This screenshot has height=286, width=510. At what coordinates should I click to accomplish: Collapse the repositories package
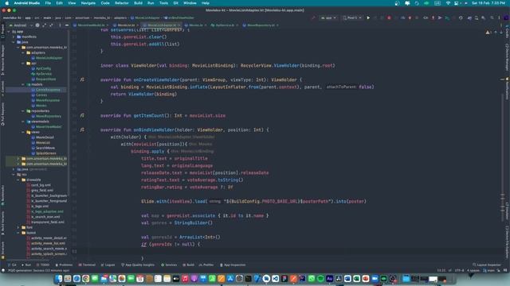click(x=23, y=111)
